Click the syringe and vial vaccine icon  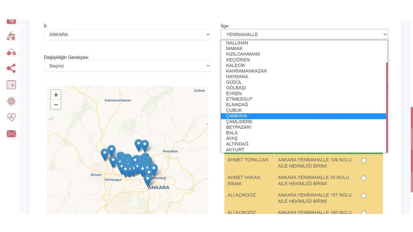11,36
